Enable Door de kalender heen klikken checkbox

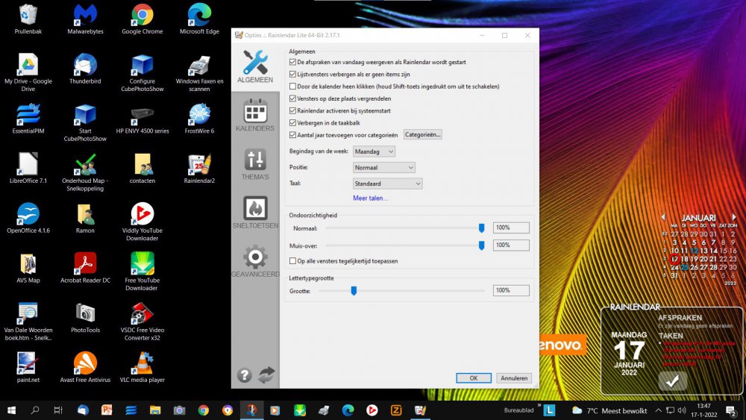coord(292,87)
